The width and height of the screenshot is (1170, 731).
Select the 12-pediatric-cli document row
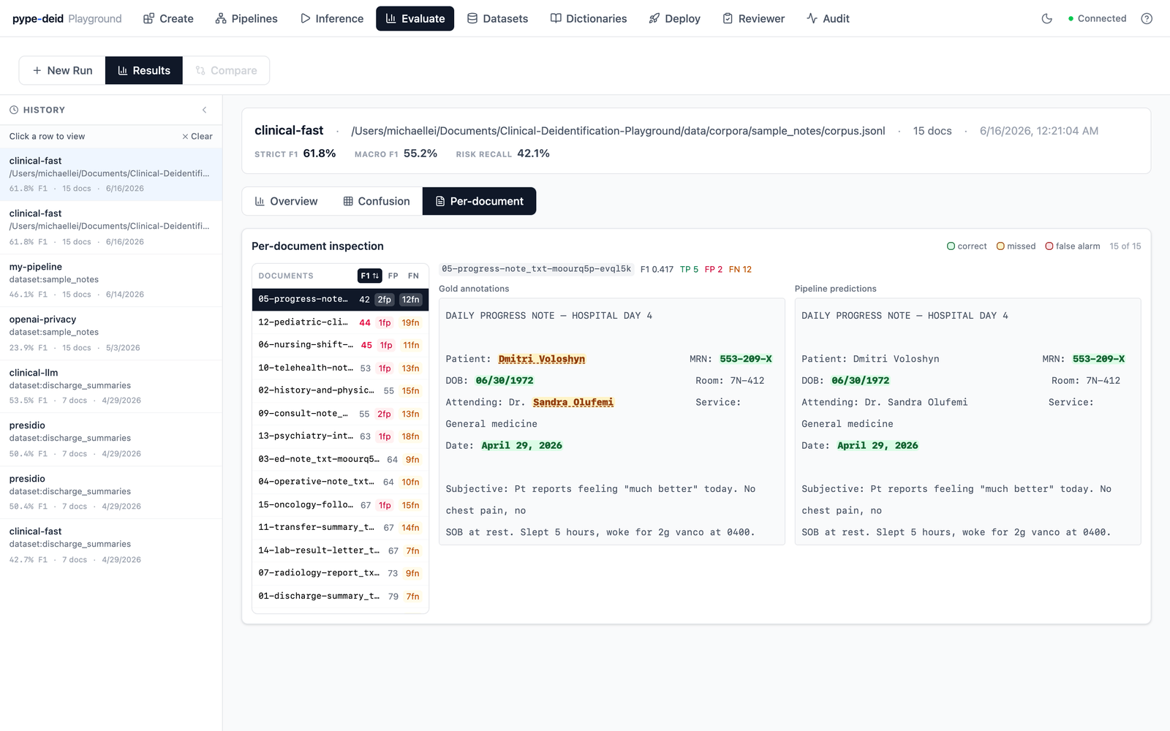340,322
